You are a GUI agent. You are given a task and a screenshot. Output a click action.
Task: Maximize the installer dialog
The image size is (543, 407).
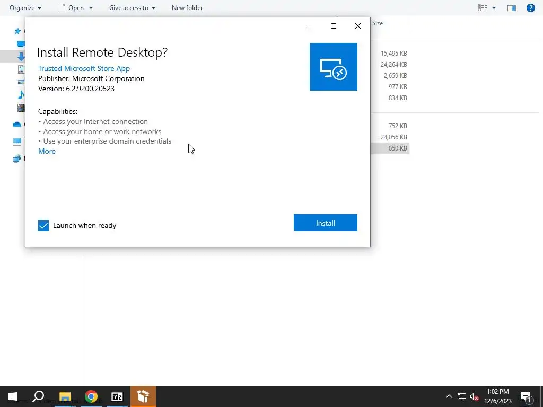tap(334, 26)
